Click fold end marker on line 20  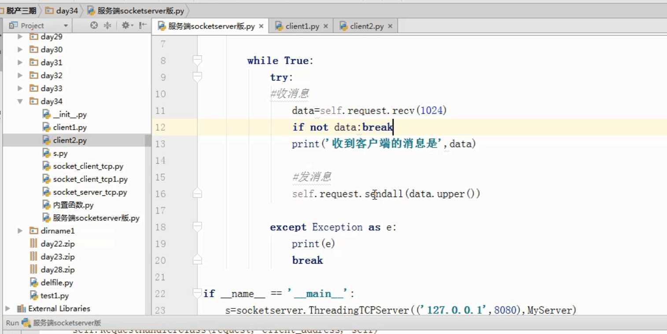coord(197,260)
